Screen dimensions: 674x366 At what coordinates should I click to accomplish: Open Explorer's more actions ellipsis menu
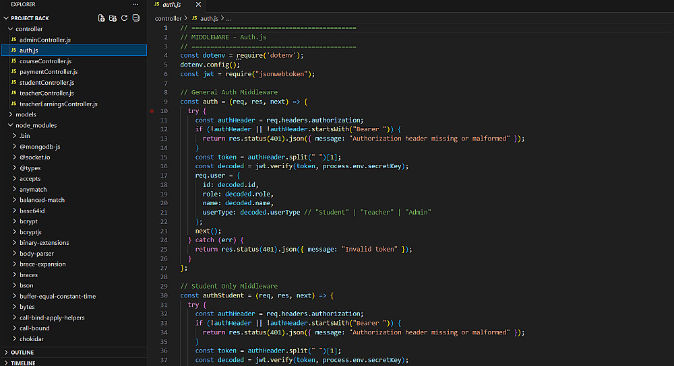point(136,4)
